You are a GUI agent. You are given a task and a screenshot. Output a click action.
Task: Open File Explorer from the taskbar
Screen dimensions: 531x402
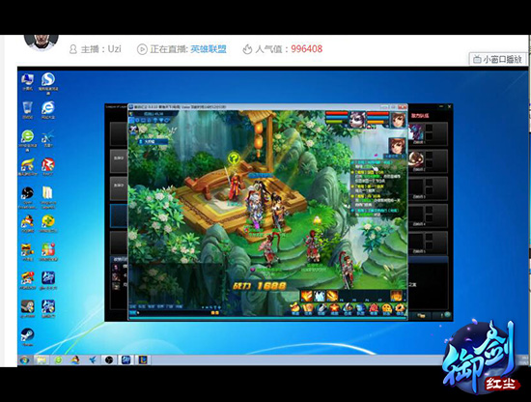[42, 359]
